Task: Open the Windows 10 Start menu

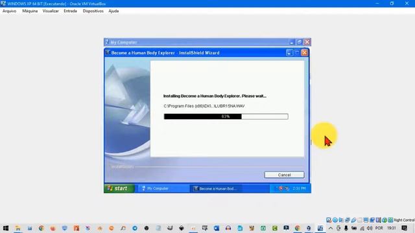Action: pyautogui.click(x=6, y=228)
